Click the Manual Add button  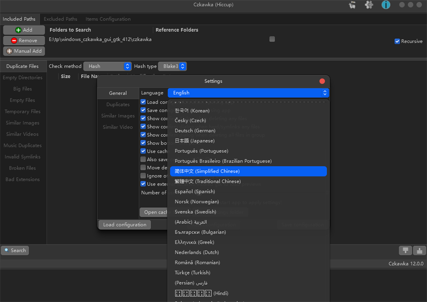pyautogui.click(x=24, y=51)
